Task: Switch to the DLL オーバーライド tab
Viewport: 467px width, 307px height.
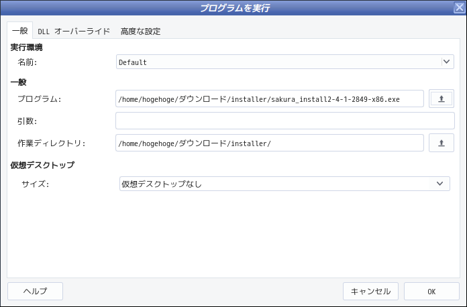Action: tap(74, 32)
